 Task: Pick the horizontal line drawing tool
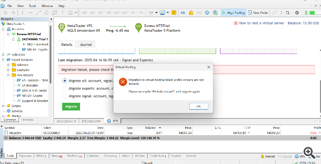click(30, 13)
